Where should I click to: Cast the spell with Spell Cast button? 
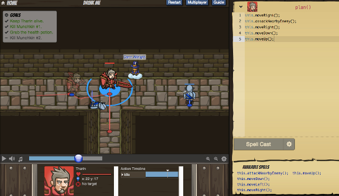258,144
